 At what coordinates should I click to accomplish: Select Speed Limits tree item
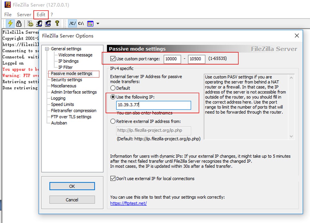(x=62, y=104)
